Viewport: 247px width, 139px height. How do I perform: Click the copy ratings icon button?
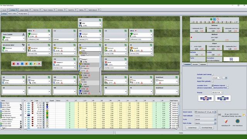(231, 59)
